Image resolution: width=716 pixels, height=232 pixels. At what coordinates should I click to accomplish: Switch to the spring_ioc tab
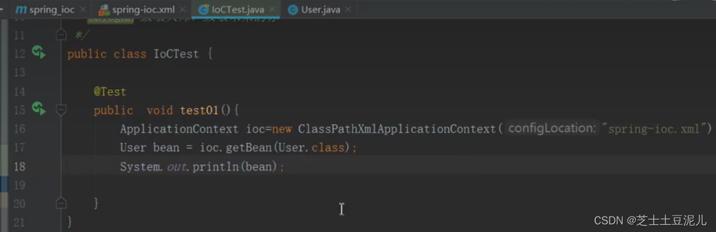(x=52, y=10)
